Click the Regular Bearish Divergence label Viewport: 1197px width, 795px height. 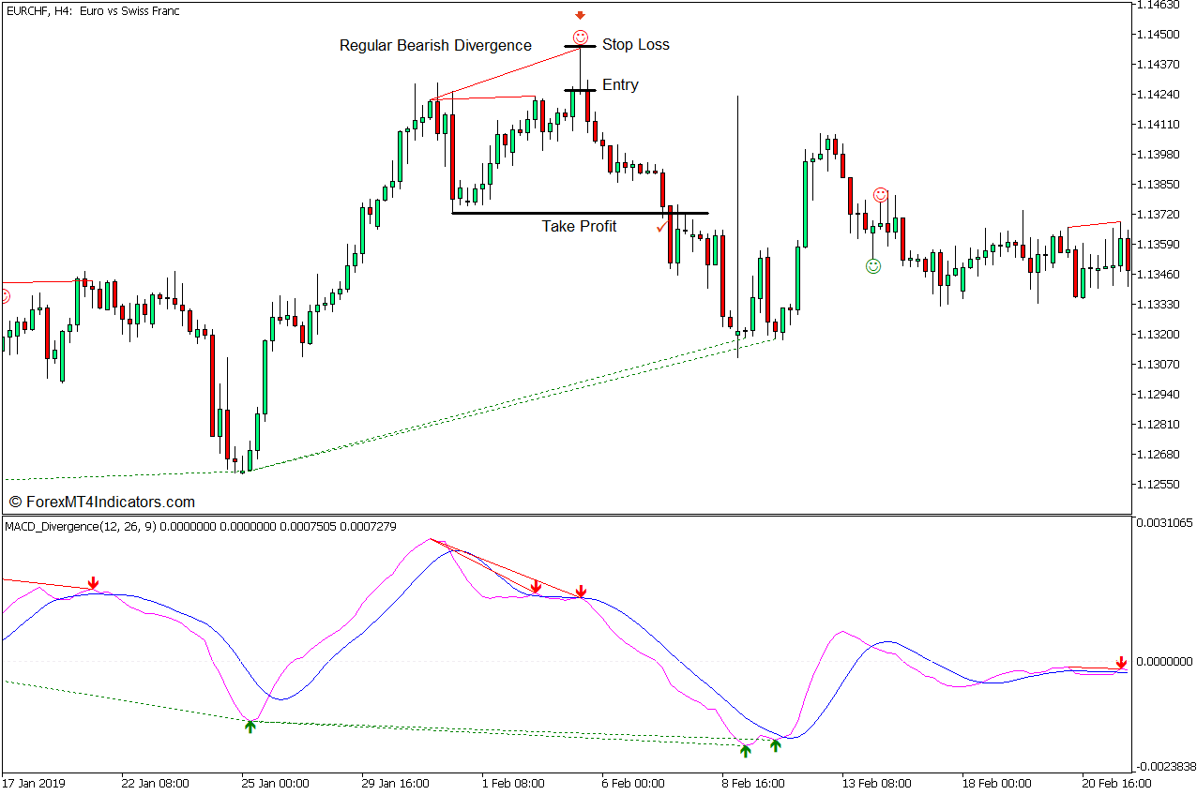(x=436, y=45)
